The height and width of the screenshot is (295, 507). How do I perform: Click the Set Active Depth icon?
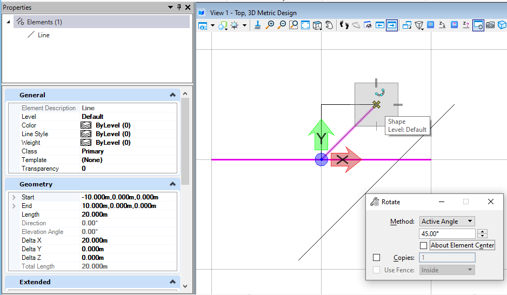(x=442, y=25)
